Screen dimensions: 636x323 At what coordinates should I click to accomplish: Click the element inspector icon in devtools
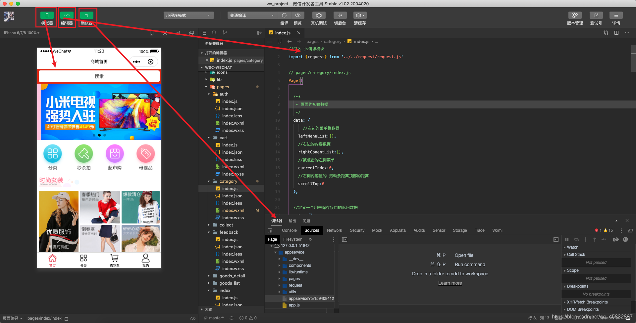tap(270, 230)
